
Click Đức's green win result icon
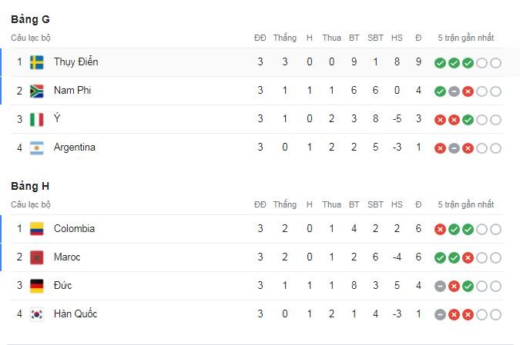468,287
